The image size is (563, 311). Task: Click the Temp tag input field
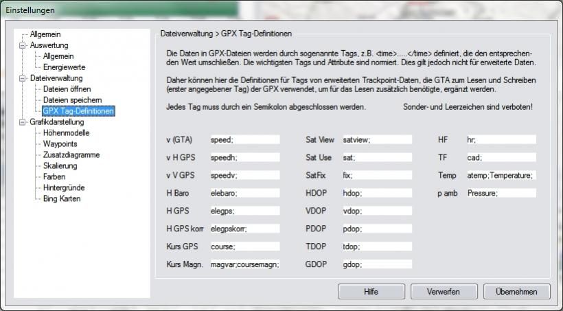click(500, 175)
